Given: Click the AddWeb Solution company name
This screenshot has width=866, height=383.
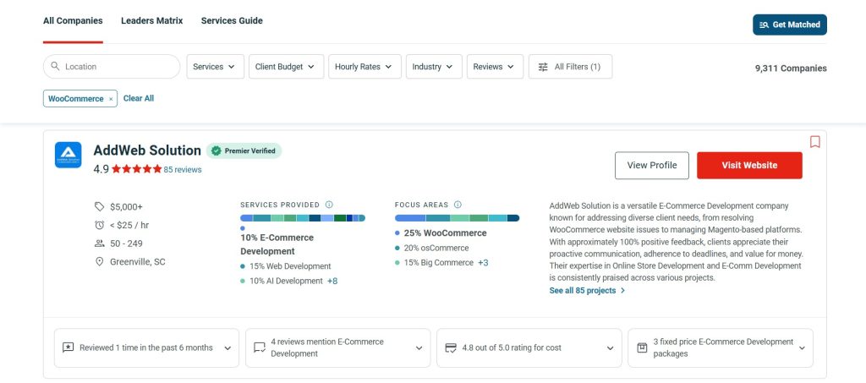Looking at the screenshot, I should tap(147, 150).
